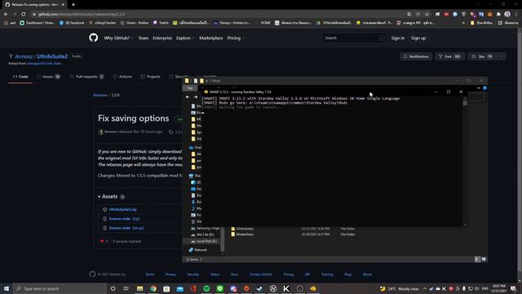Open the action center notifications icon
This screenshot has height=294, width=522.
(513, 288)
